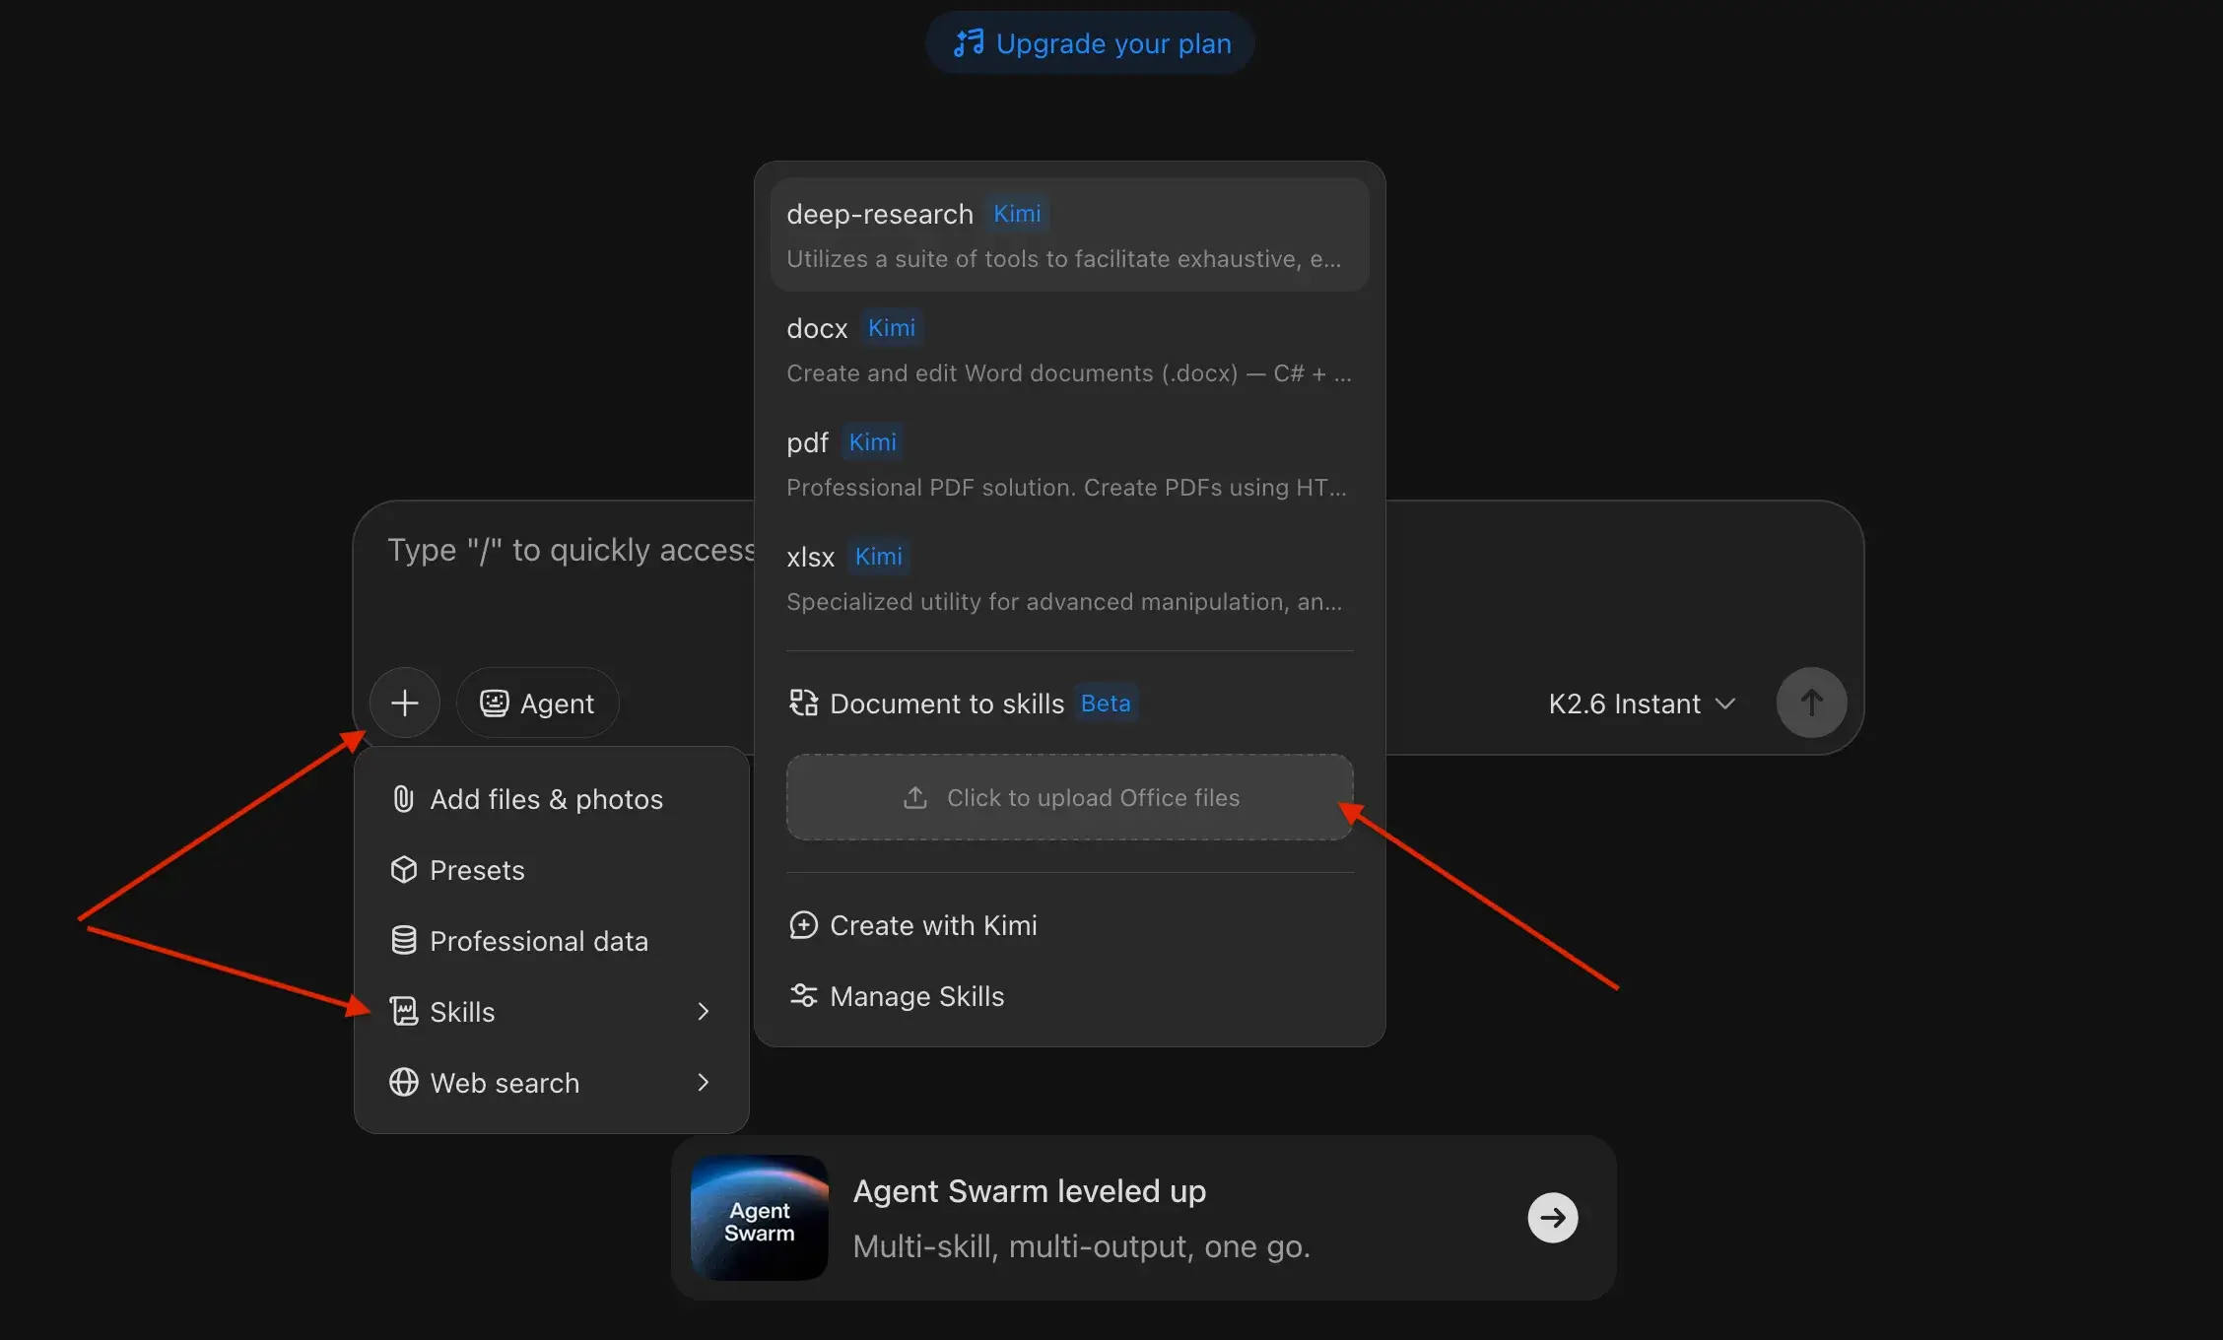Click 'Multi-skill, multi-output, one go.' text

(x=1081, y=1246)
